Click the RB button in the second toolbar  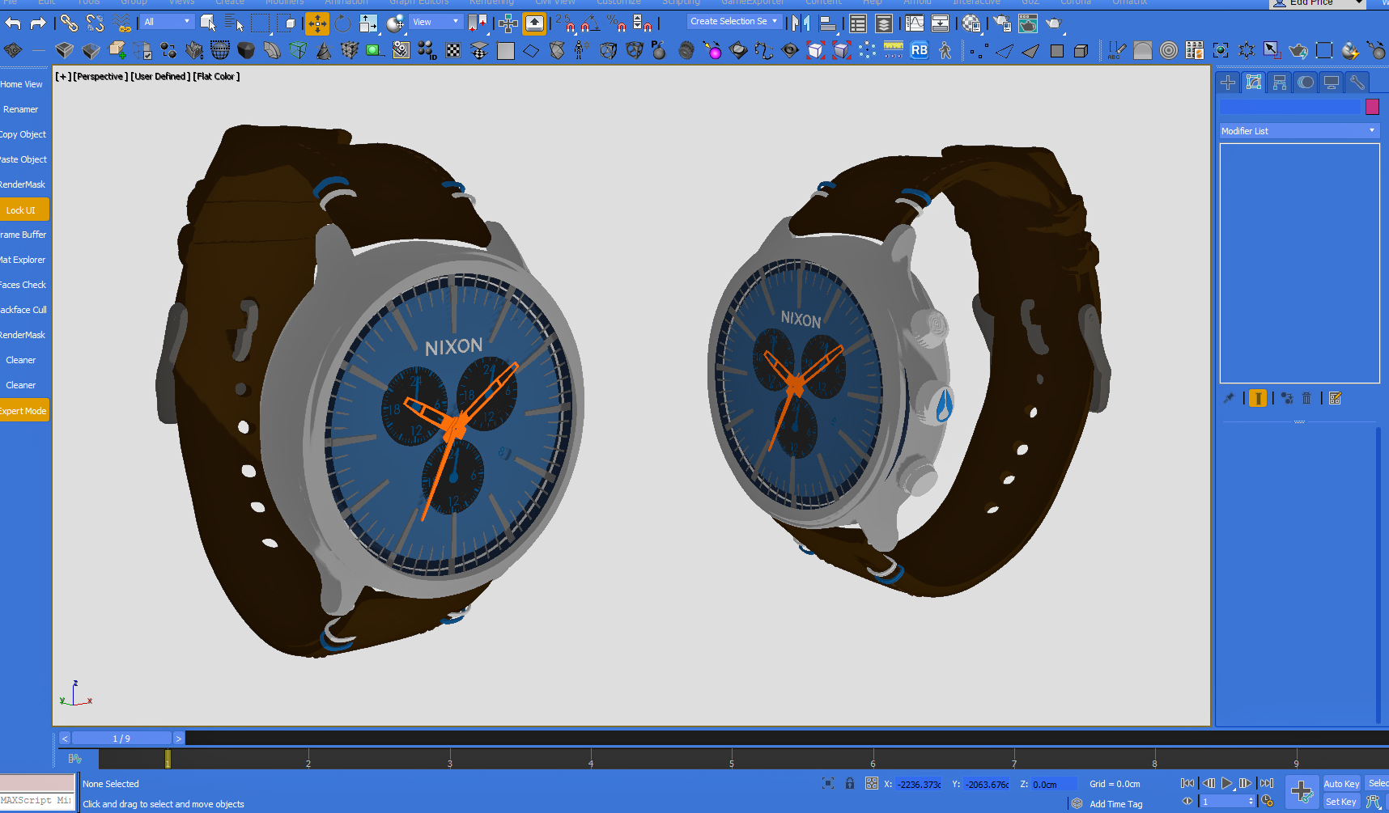(919, 50)
